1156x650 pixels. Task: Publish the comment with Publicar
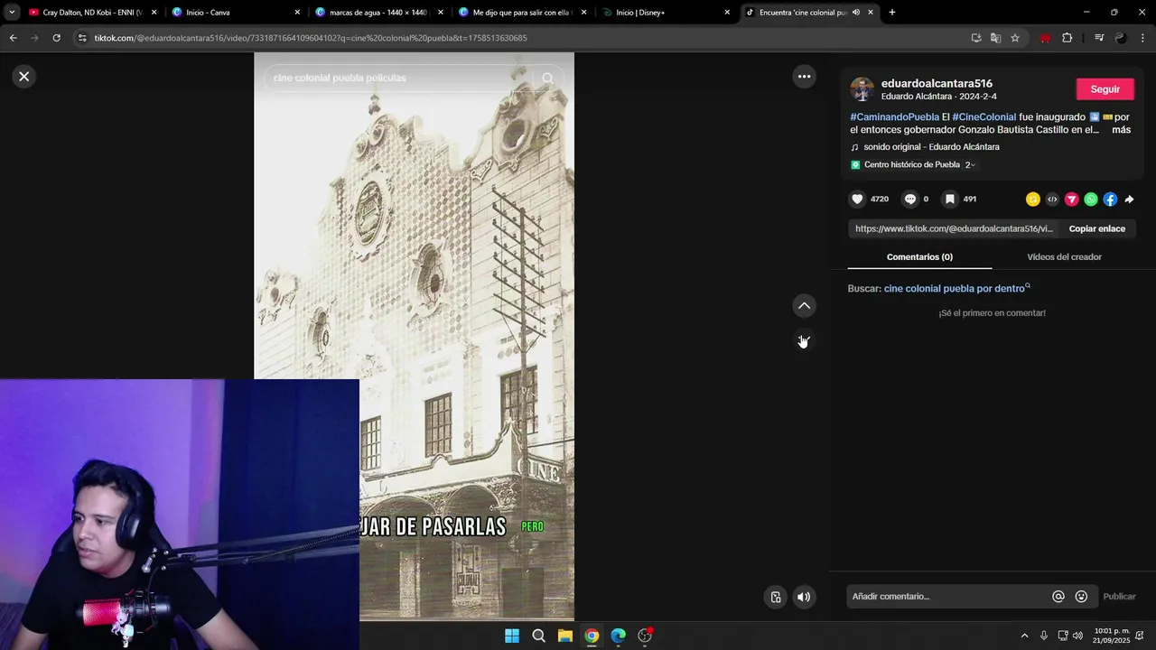(1119, 597)
